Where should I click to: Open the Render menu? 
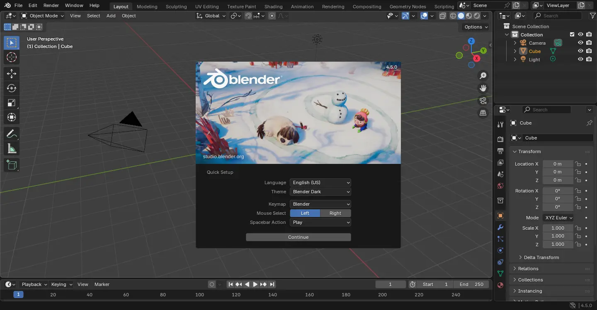click(x=51, y=5)
